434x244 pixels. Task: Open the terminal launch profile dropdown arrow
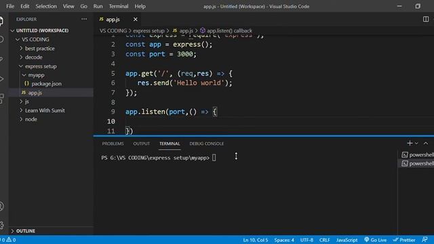416,143
